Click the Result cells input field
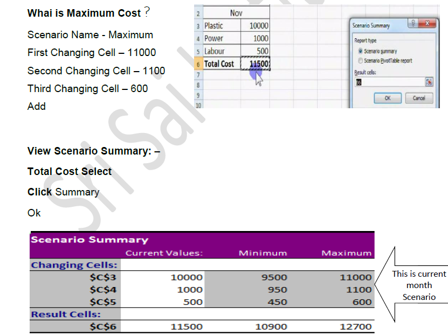 388,82
